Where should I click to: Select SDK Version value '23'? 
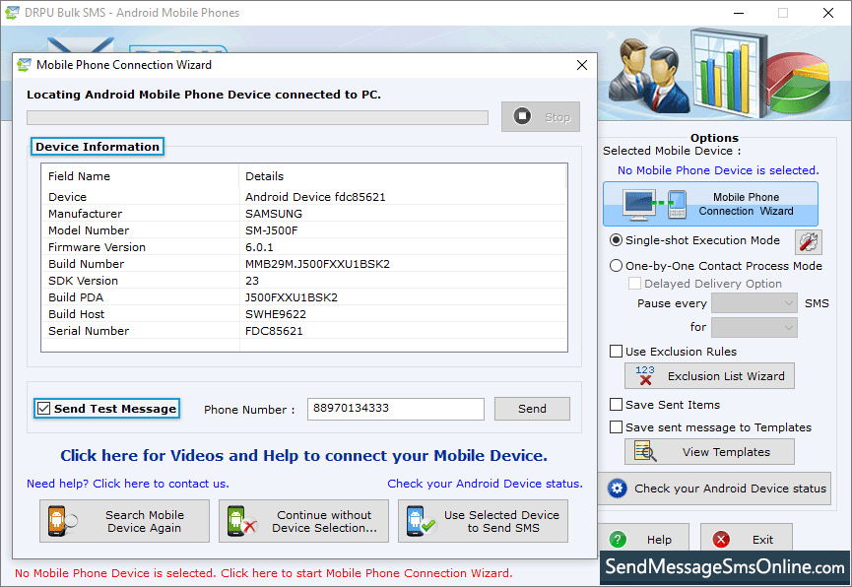click(252, 281)
